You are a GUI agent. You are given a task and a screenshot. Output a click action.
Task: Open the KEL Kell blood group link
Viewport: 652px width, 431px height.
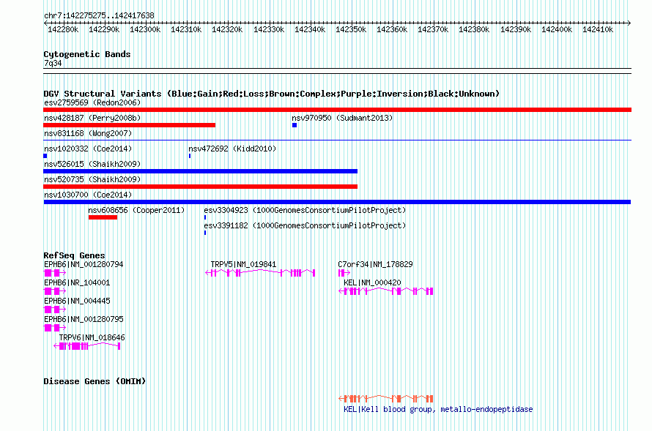(x=438, y=409)
